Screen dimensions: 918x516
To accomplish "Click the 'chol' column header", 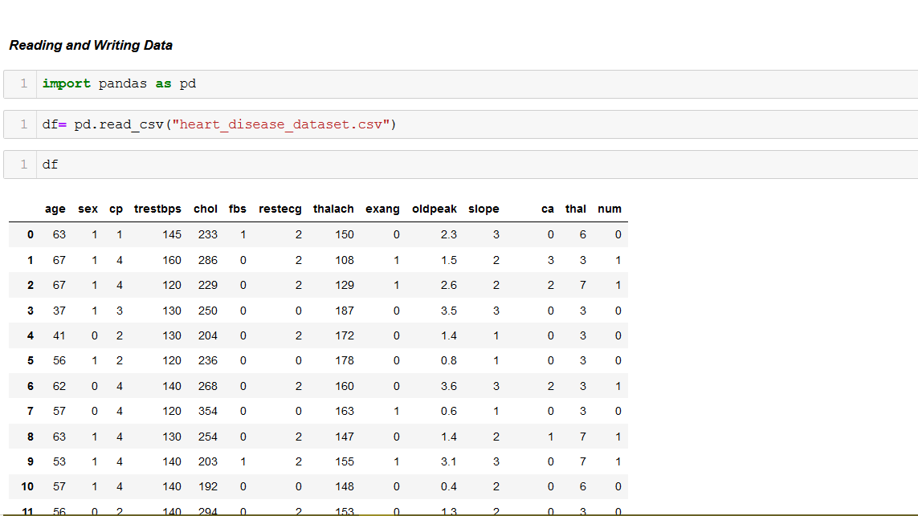I will click(206, 209).
